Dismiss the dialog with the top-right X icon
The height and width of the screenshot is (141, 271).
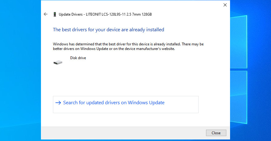[225, 5]
